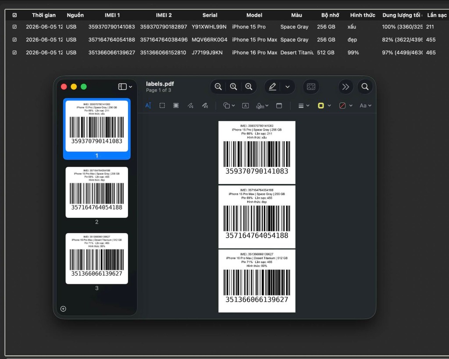Toggle the Markup pen toolbar button

(x=273, y=87)
